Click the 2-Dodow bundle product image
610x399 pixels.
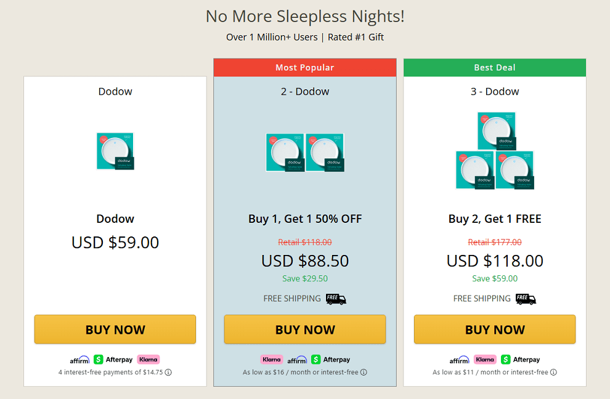304,152
